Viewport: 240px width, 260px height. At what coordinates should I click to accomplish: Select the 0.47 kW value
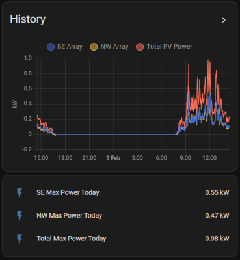tap(217, 216)
